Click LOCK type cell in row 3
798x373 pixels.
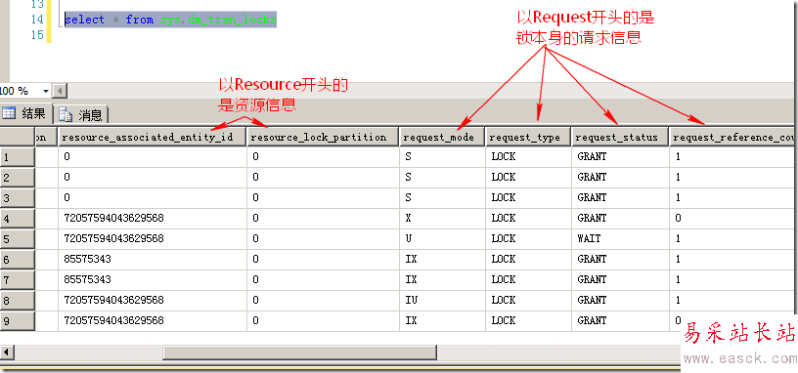click(528, 197)
